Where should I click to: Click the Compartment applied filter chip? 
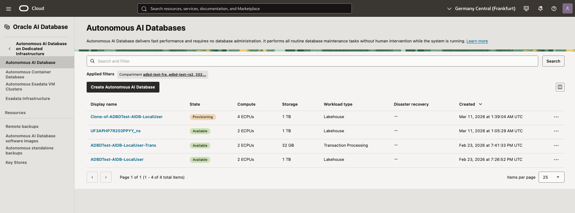tap(163, 75)
